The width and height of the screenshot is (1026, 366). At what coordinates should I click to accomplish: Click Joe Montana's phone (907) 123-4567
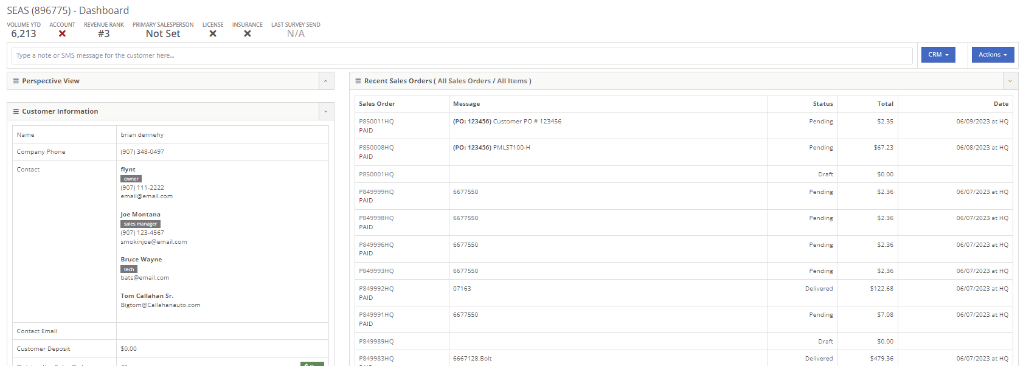(x=142, y=233)
